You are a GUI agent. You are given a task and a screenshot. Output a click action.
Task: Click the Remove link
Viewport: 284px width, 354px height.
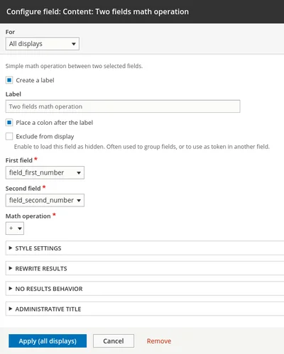click(159, 341)
